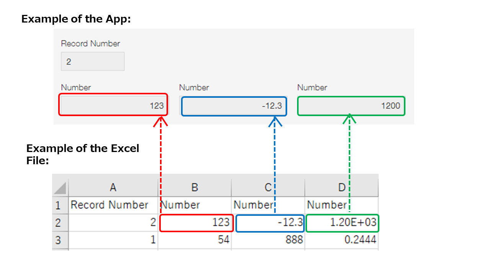This screenshot has height=275, width=490.
Task: Select column header D
Action: click(341, 187)
